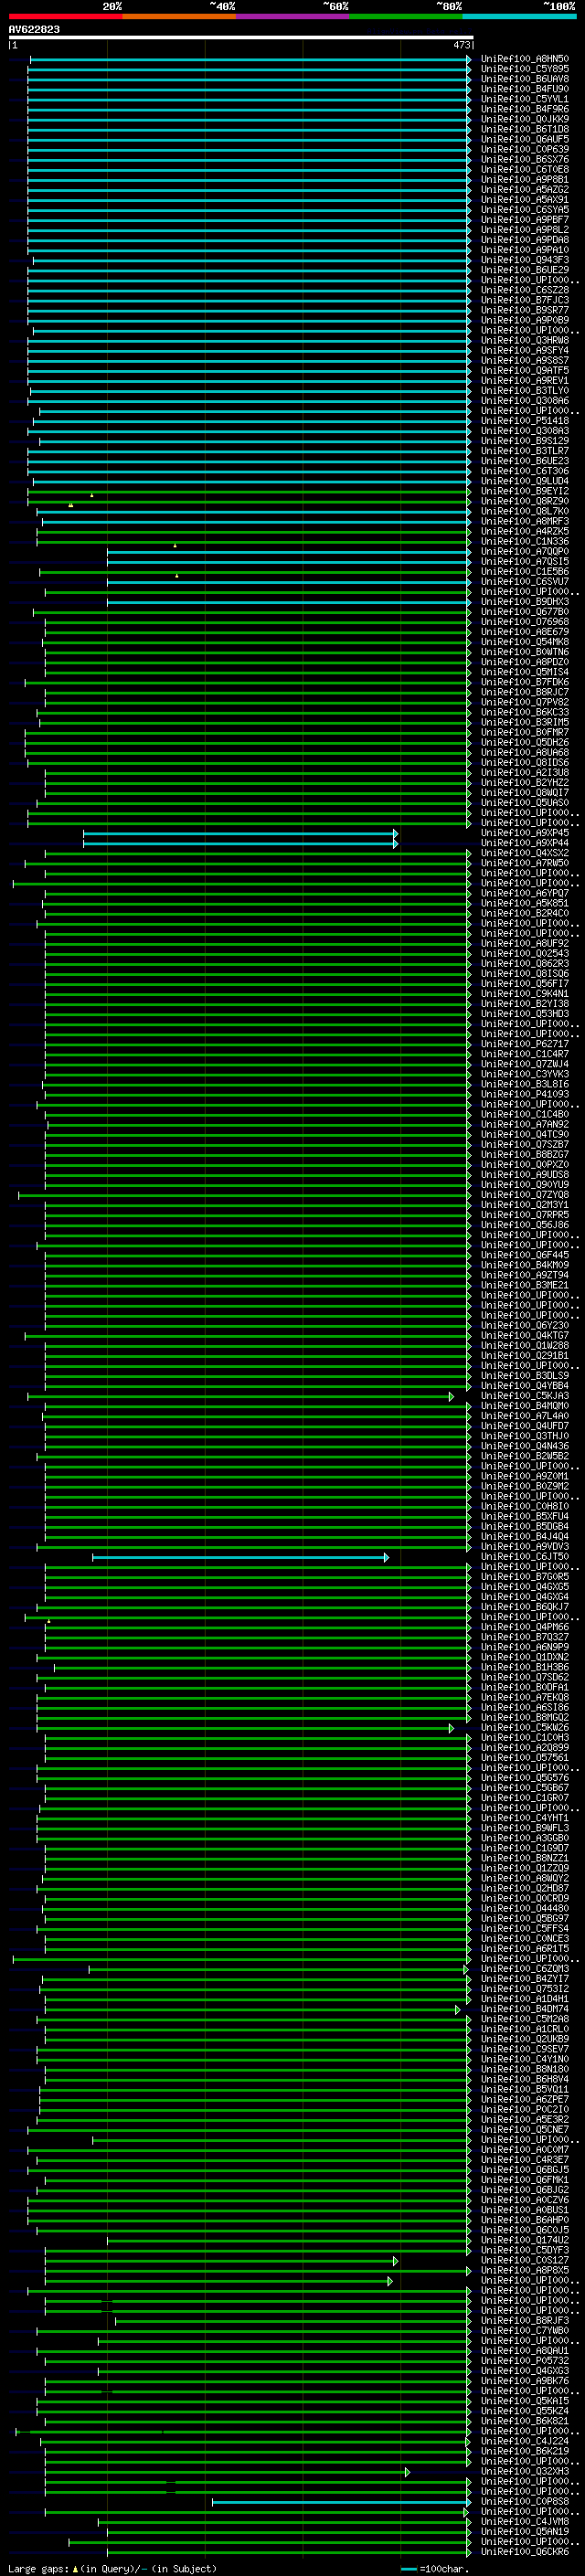Screen dimensions: 585x2576
Task: Select hit label UniRef100_A5AZG2
Action: click(524, 190)
